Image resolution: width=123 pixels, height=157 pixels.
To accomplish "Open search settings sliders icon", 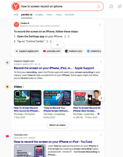I will 120,6.
